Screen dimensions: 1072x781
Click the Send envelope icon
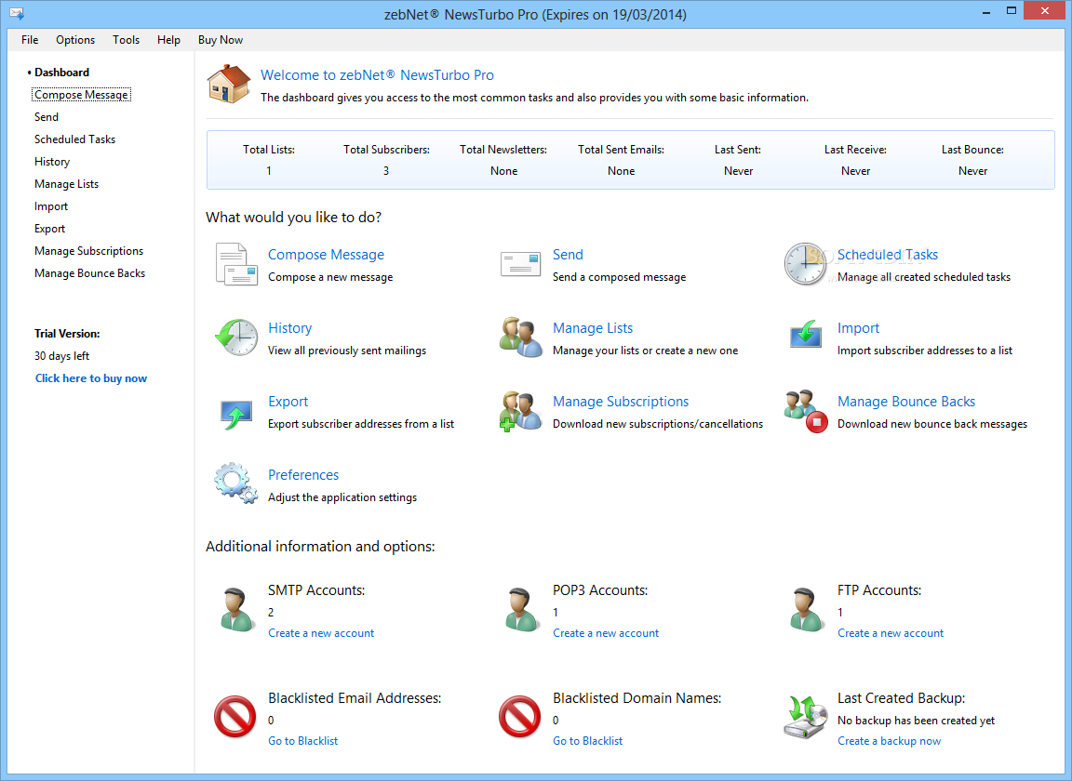[x=520, y=264]
